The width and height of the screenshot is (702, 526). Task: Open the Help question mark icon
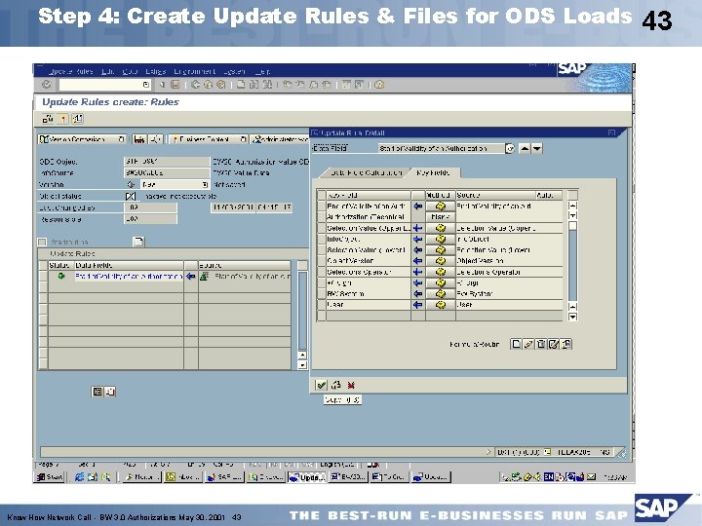pyautogui.click(x=379, y=85)
